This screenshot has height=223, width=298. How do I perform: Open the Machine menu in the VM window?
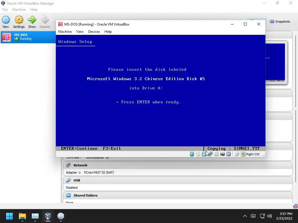point(65,31)
